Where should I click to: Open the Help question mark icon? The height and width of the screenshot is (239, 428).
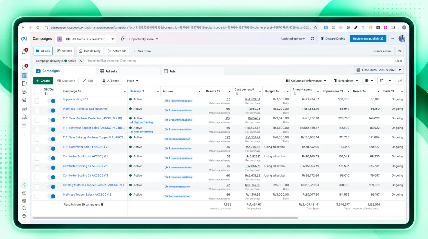coord(24,185)
